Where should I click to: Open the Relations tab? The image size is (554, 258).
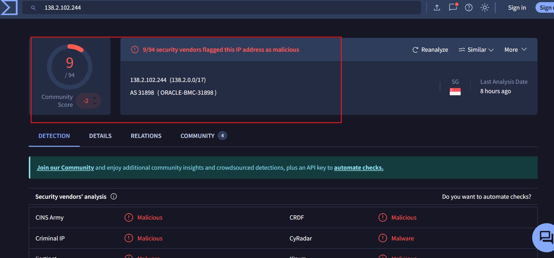(x=146, y=136)
